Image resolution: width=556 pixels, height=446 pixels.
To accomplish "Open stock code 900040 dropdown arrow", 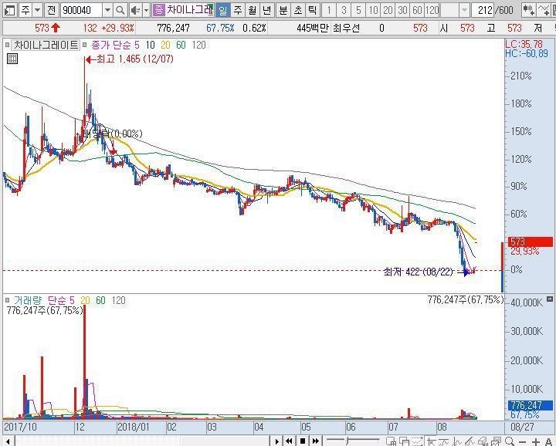I will pos(107,10).
